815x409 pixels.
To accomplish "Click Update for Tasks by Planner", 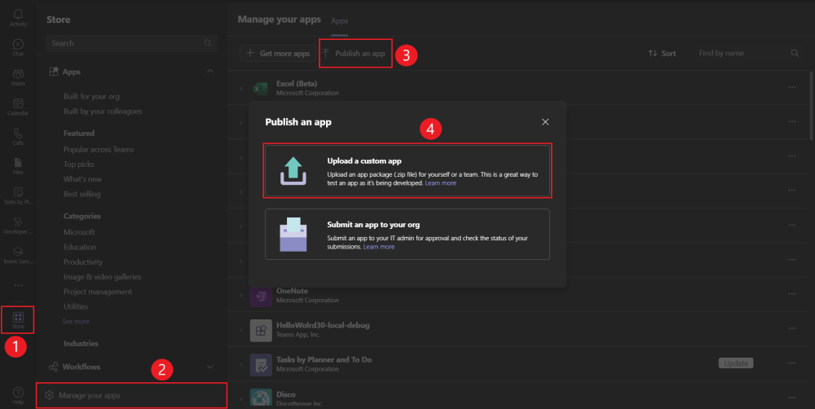I will click(736, 363).
